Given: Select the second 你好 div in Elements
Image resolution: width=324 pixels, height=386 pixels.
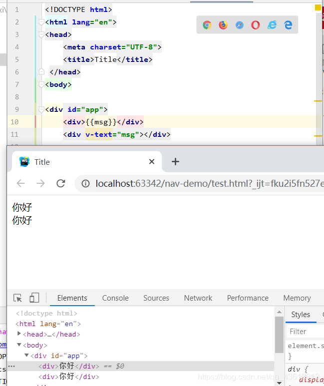Looking at the screenshot, I should [69, 377].
